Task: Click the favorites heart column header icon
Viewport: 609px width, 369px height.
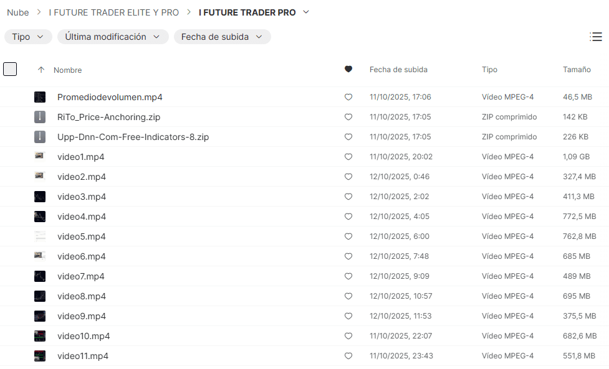Action: pyautogui.click(x=348, y=69)
